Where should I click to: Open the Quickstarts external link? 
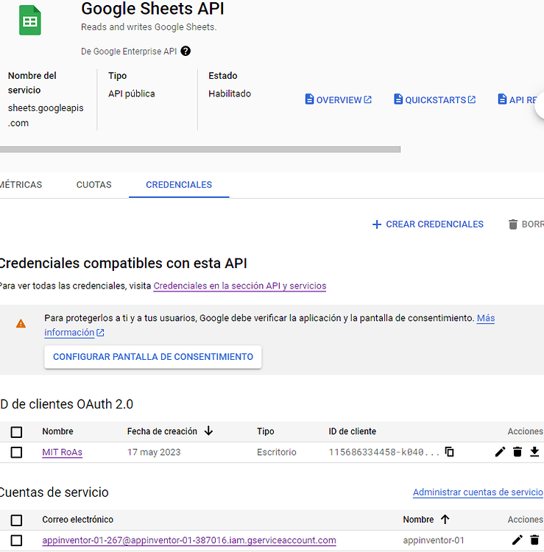click(x=434, y=100)
